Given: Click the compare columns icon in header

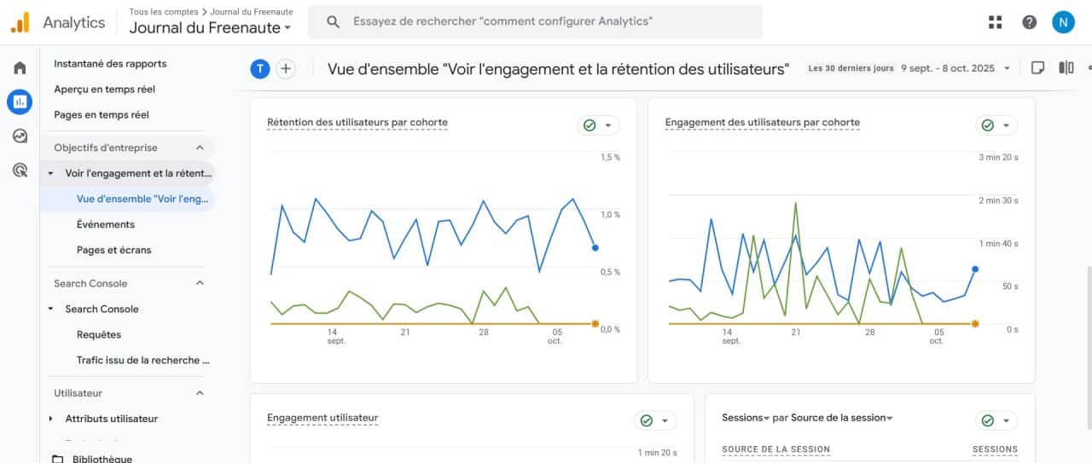Looking at the screenshot, I should (x=1066, y=68).
